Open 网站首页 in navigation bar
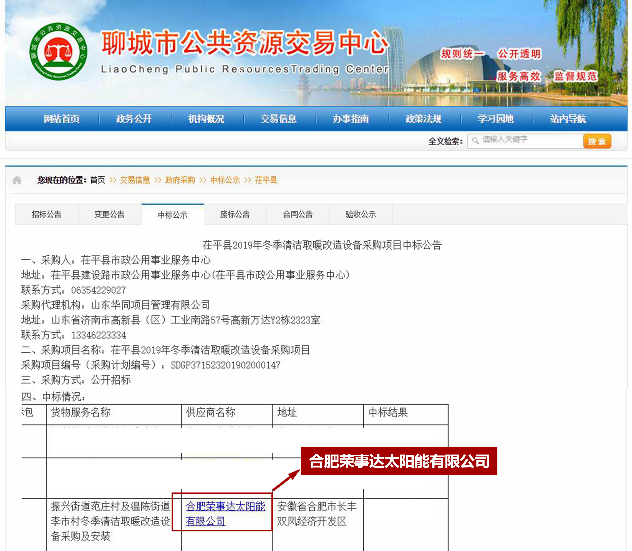This screenshot has width=632, height=551. [x=62, y=119]
